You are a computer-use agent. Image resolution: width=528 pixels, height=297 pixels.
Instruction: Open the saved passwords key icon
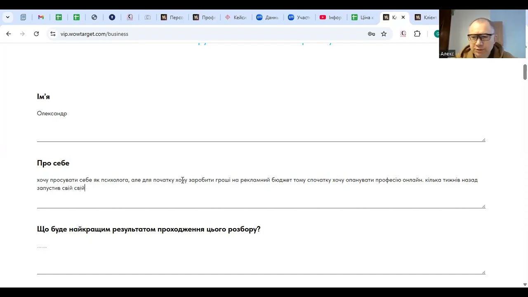(x=371, y=34)
